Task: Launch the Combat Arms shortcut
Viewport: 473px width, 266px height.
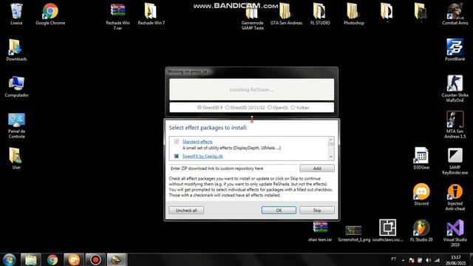Action: tap(455, 13)
